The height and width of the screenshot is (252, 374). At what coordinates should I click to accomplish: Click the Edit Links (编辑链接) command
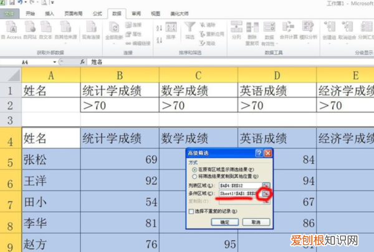(x=138, y=44)
